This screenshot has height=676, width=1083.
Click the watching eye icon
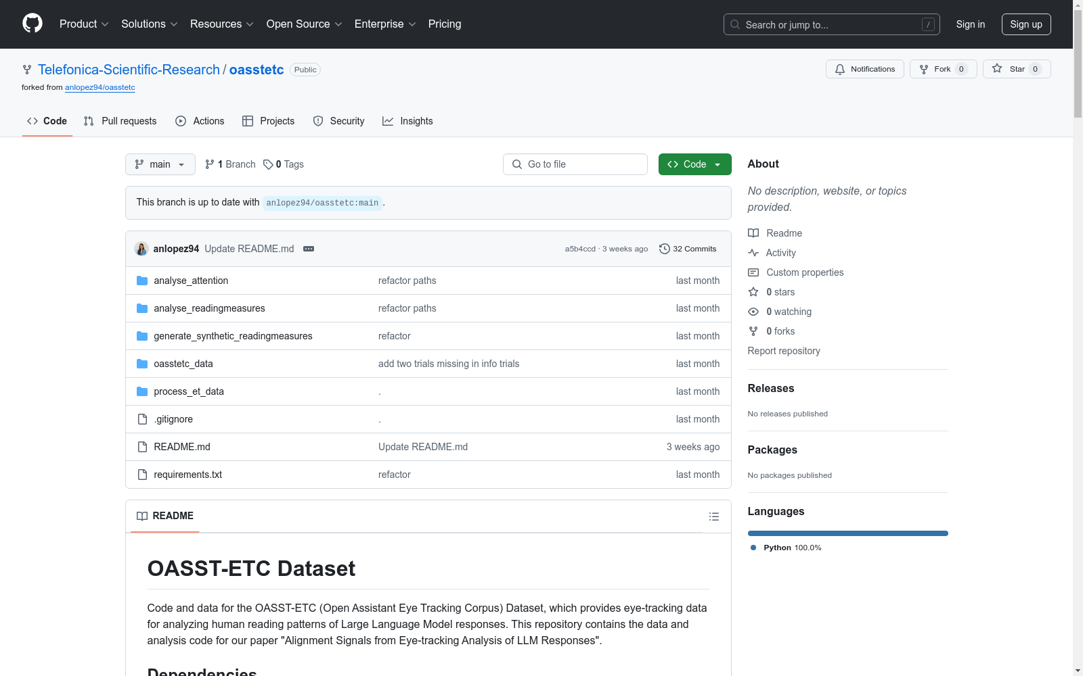click(753, 312)
